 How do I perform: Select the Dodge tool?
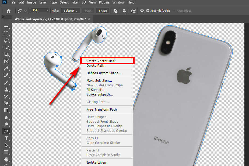tap(6, 124)
